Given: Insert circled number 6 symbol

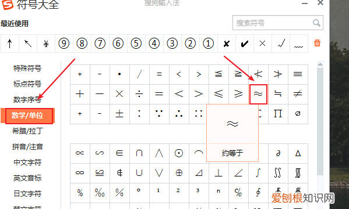Looking at the screenshot, I should 118,44.
